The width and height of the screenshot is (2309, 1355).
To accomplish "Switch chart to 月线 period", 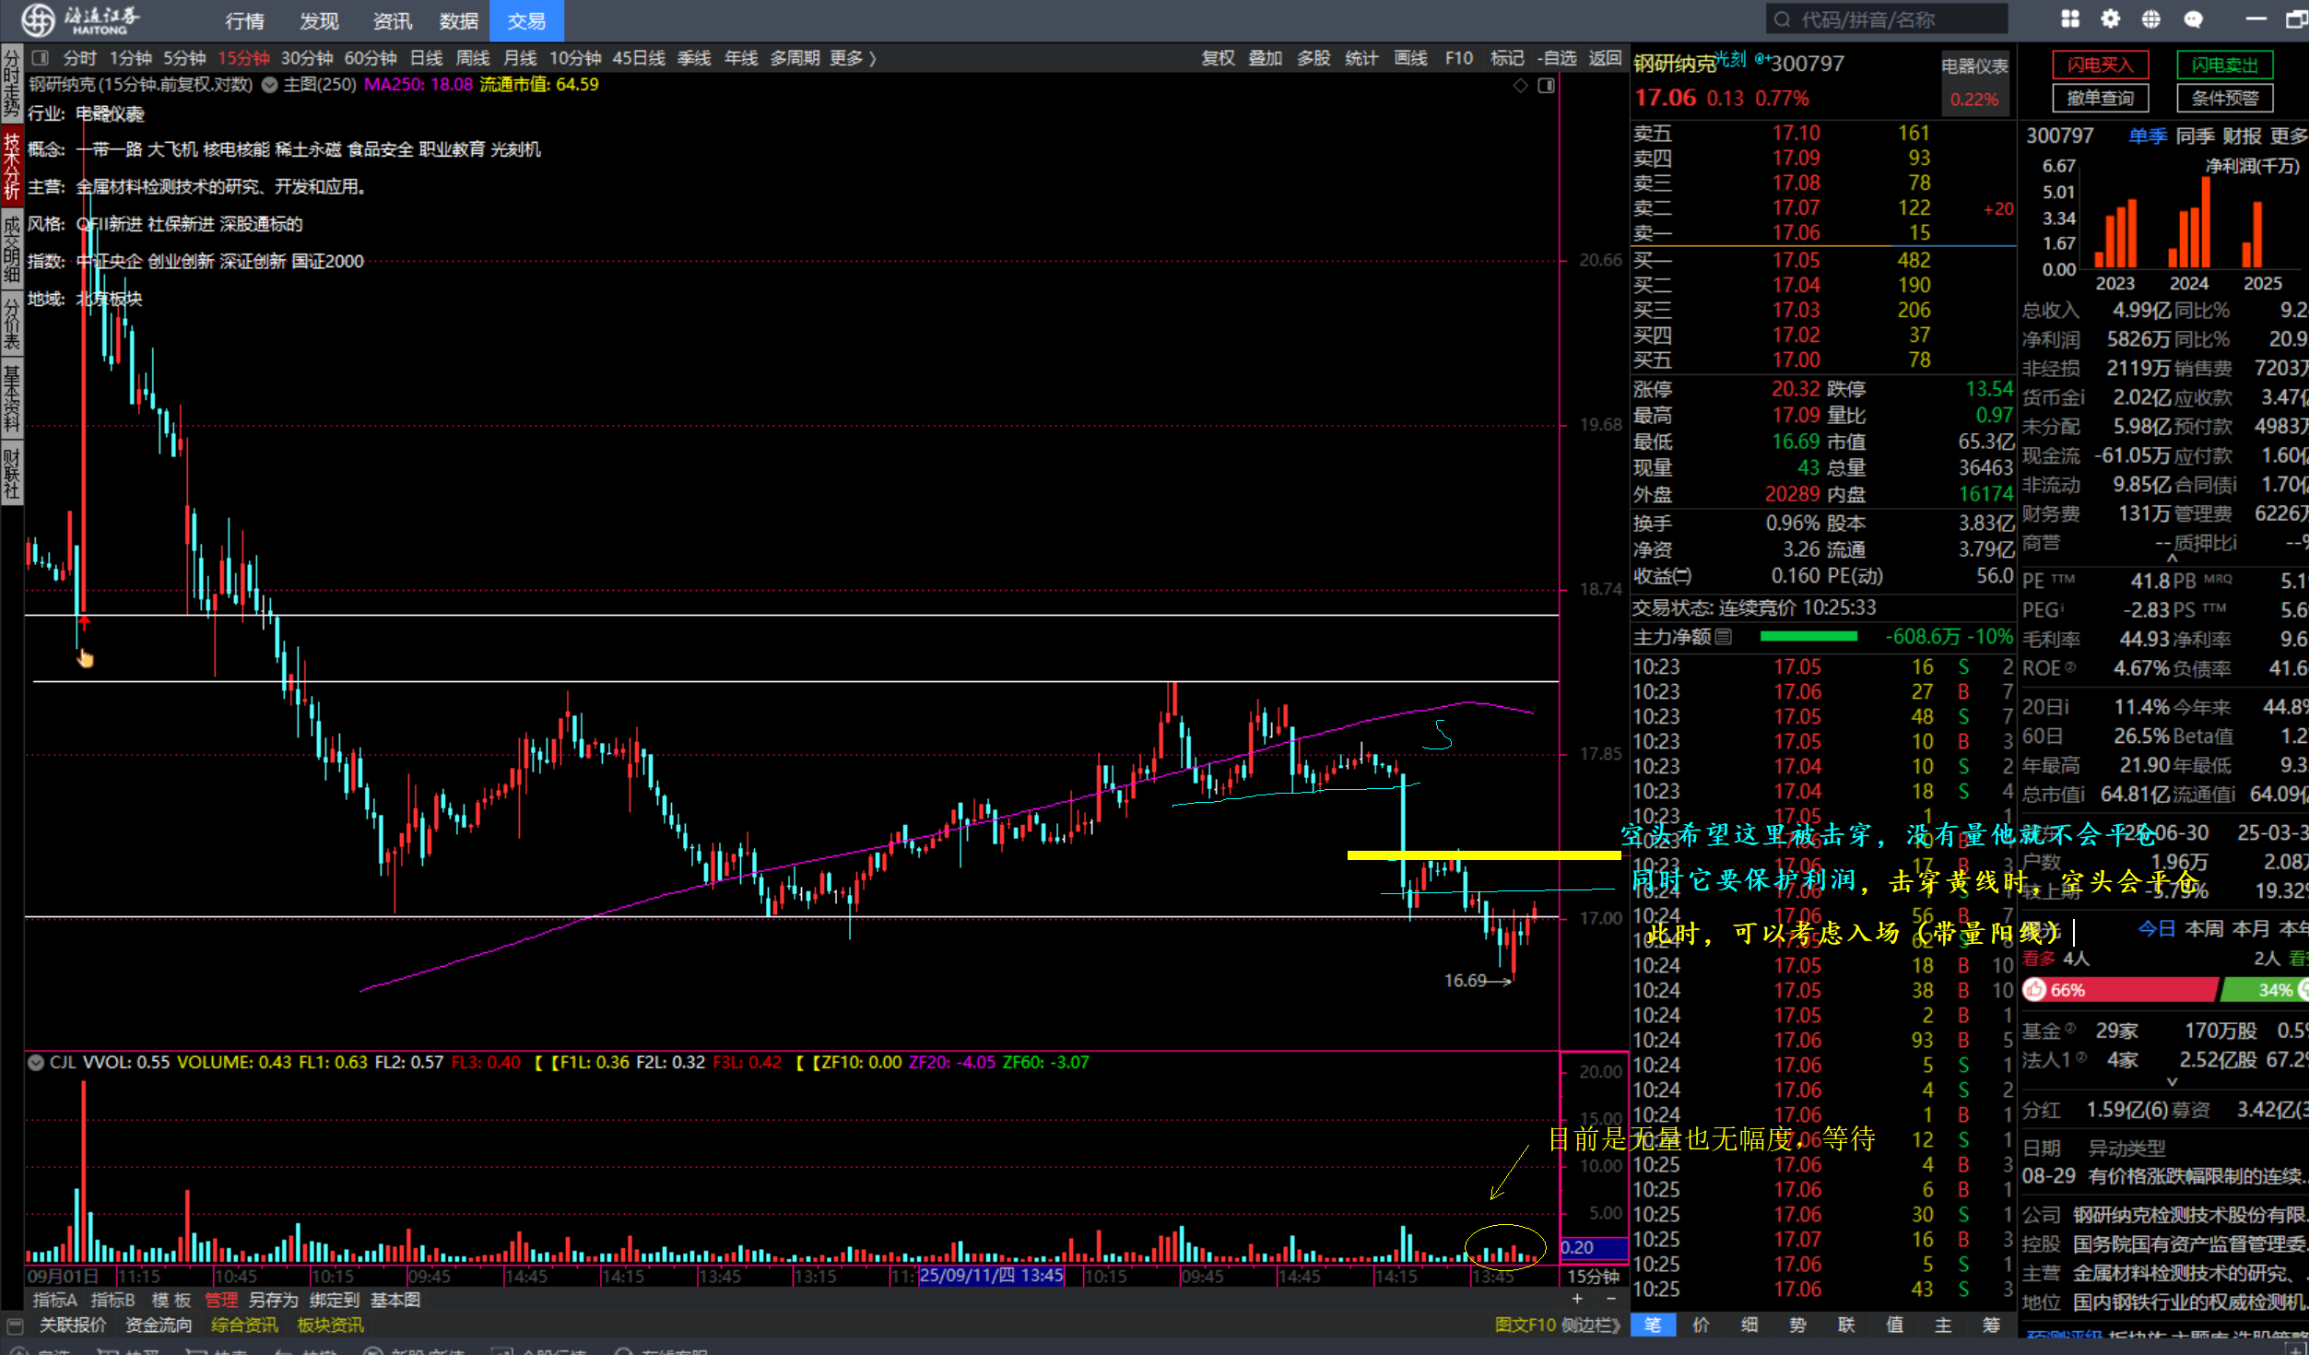I will [520, 58].
